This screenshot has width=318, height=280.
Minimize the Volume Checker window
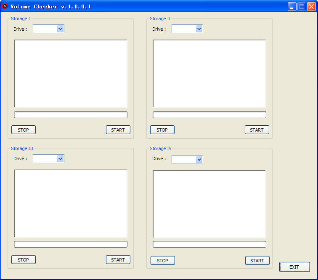tap(292, 7)
